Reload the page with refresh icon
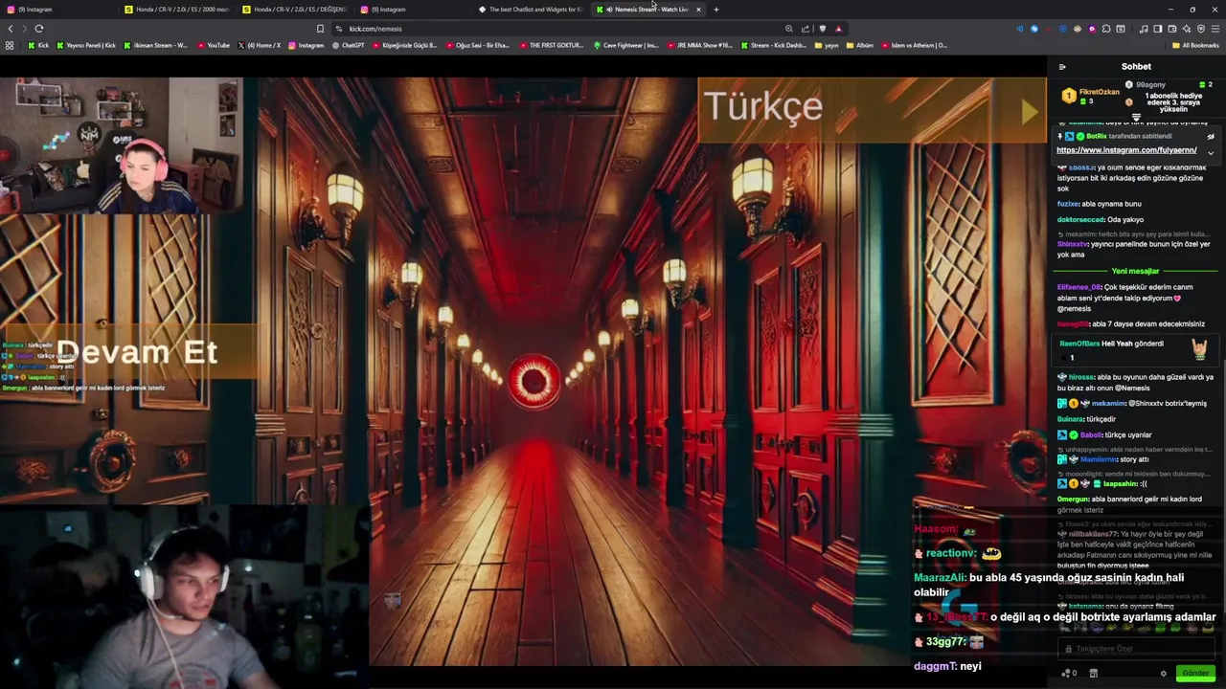 [39, 29]
